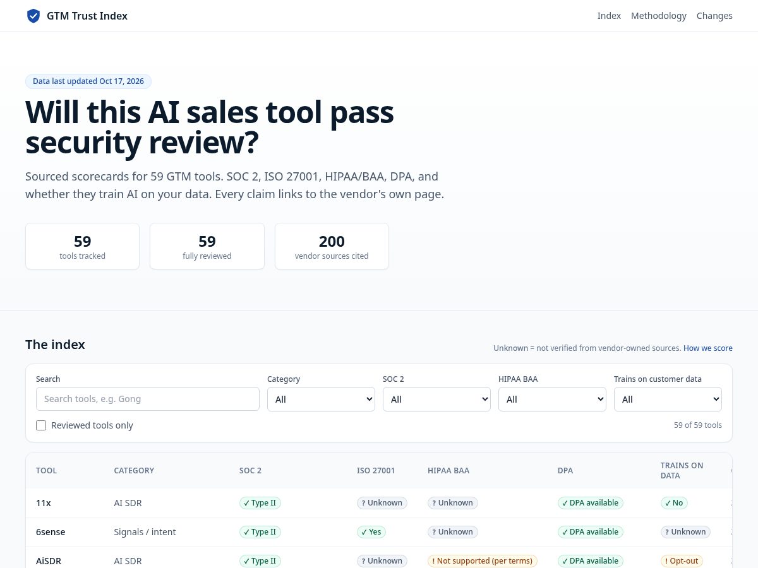Click the DPA available badge for AiSDR
This screenshot has height=568, width=758.
591,561
